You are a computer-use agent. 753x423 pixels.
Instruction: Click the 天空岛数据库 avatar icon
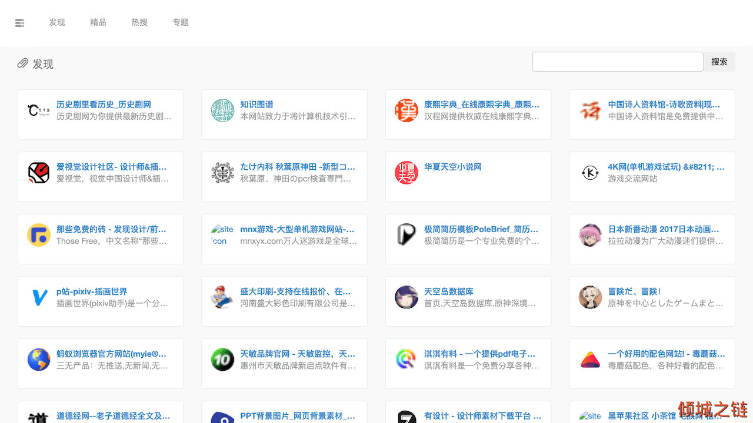click(x=407, y=297)
